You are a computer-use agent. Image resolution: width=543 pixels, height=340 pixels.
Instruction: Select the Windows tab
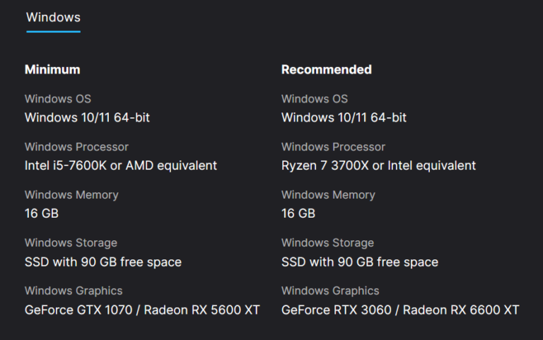[x=53, y=17]
